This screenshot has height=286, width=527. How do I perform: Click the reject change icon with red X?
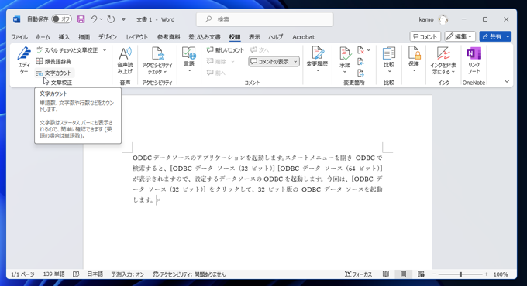(360, 50)
